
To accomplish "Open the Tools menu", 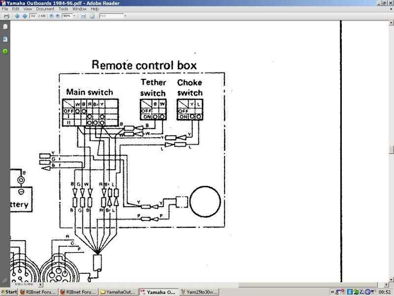I will point(64,8).
